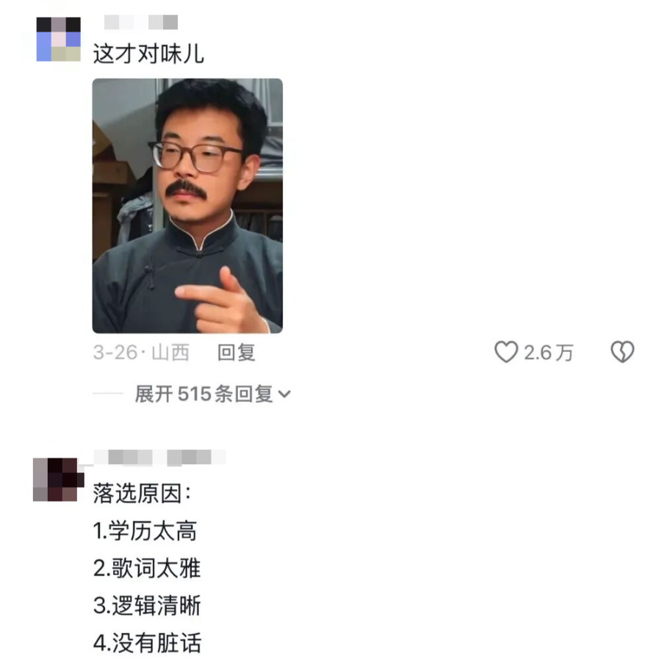Open the first commenter's blurred username
This screenshot has height=667, width=661.
pos(141,22)
